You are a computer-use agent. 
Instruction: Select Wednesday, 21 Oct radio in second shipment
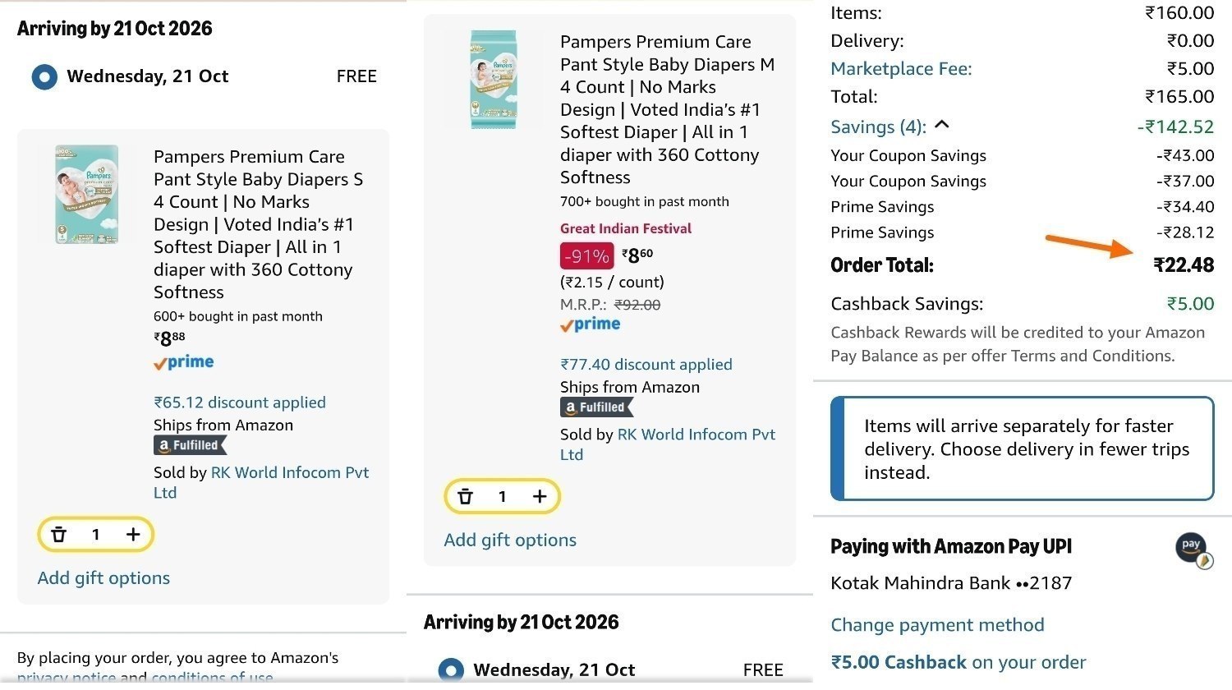click(x=451, y=670)
